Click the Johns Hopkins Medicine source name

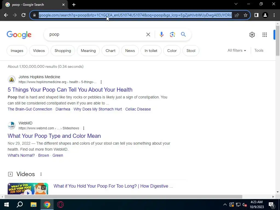coord(39,77)
